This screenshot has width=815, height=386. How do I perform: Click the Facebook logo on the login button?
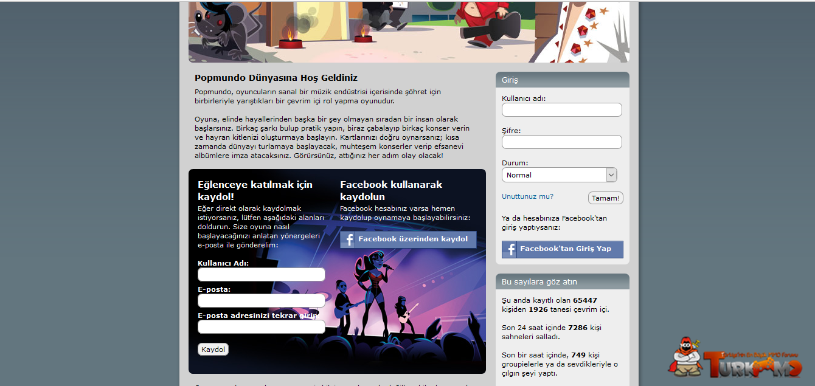tap(510, 249)
